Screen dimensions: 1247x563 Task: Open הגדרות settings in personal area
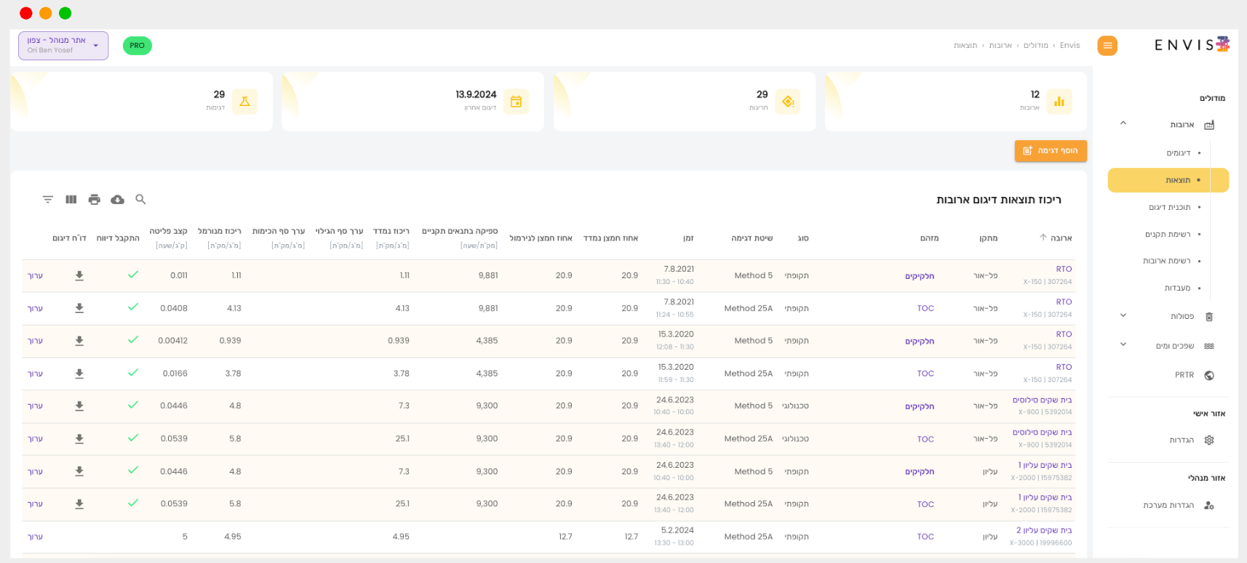(x=1182, y=440)
